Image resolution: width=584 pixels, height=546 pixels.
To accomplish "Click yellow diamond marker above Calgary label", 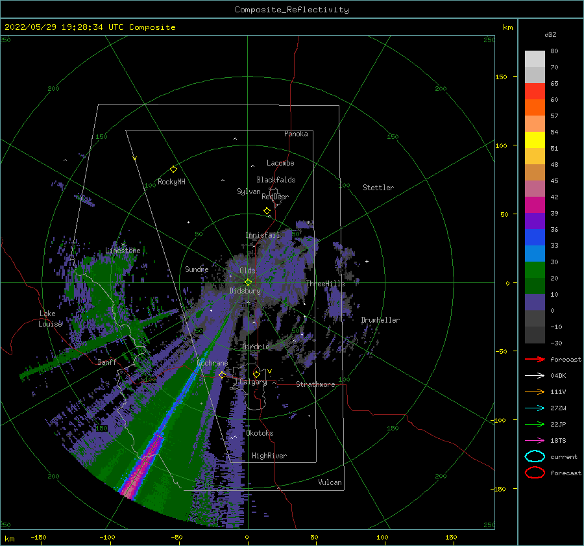I will point(256,374).
